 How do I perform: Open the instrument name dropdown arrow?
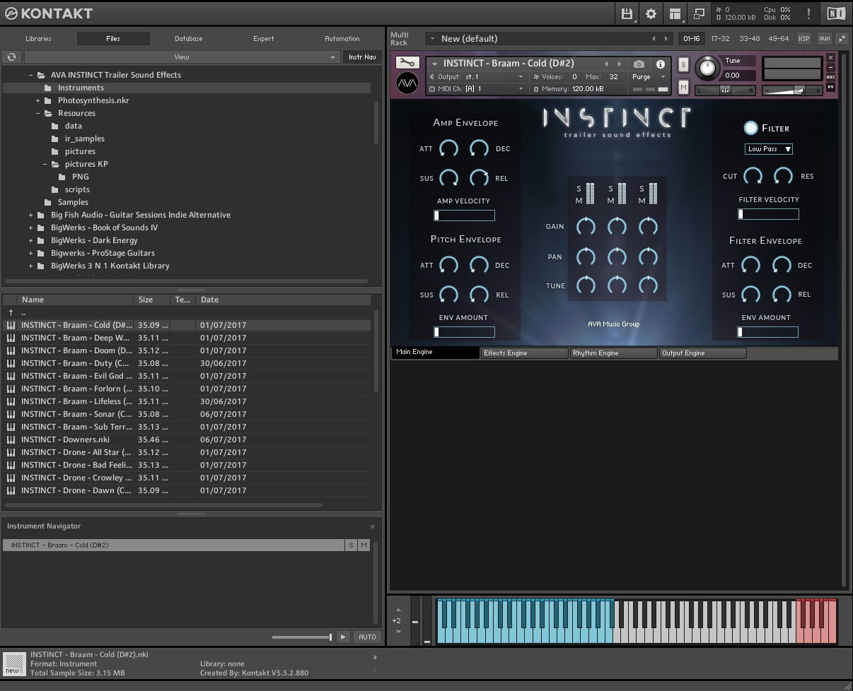[434, 64]
